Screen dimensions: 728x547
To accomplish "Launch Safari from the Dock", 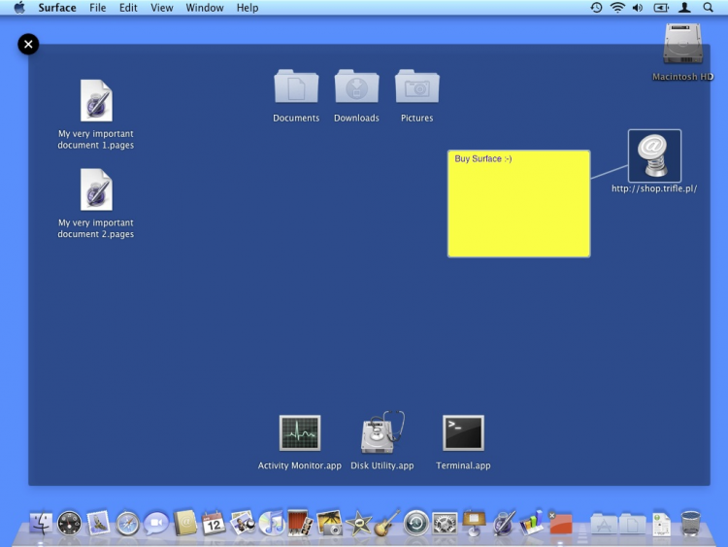I will (x=127, y=524).
